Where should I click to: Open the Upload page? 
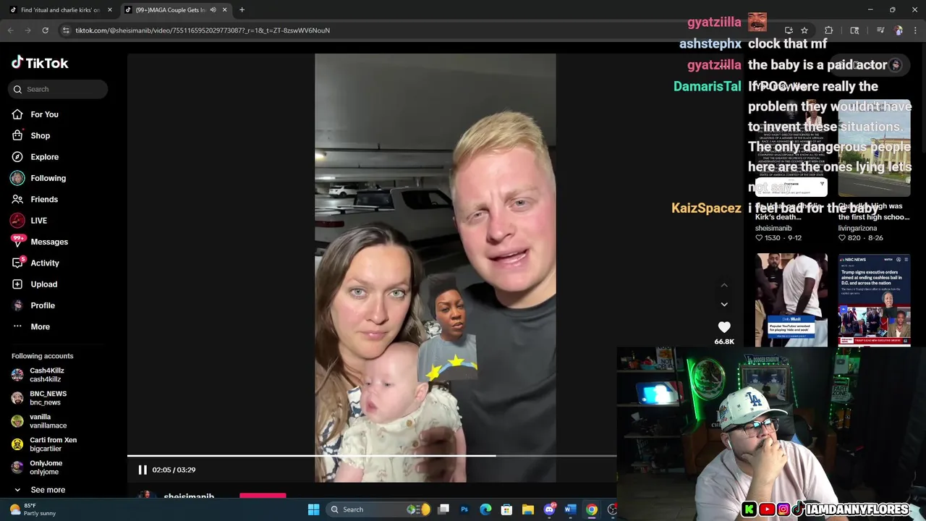pyautogui.click(x=43, y=284)
